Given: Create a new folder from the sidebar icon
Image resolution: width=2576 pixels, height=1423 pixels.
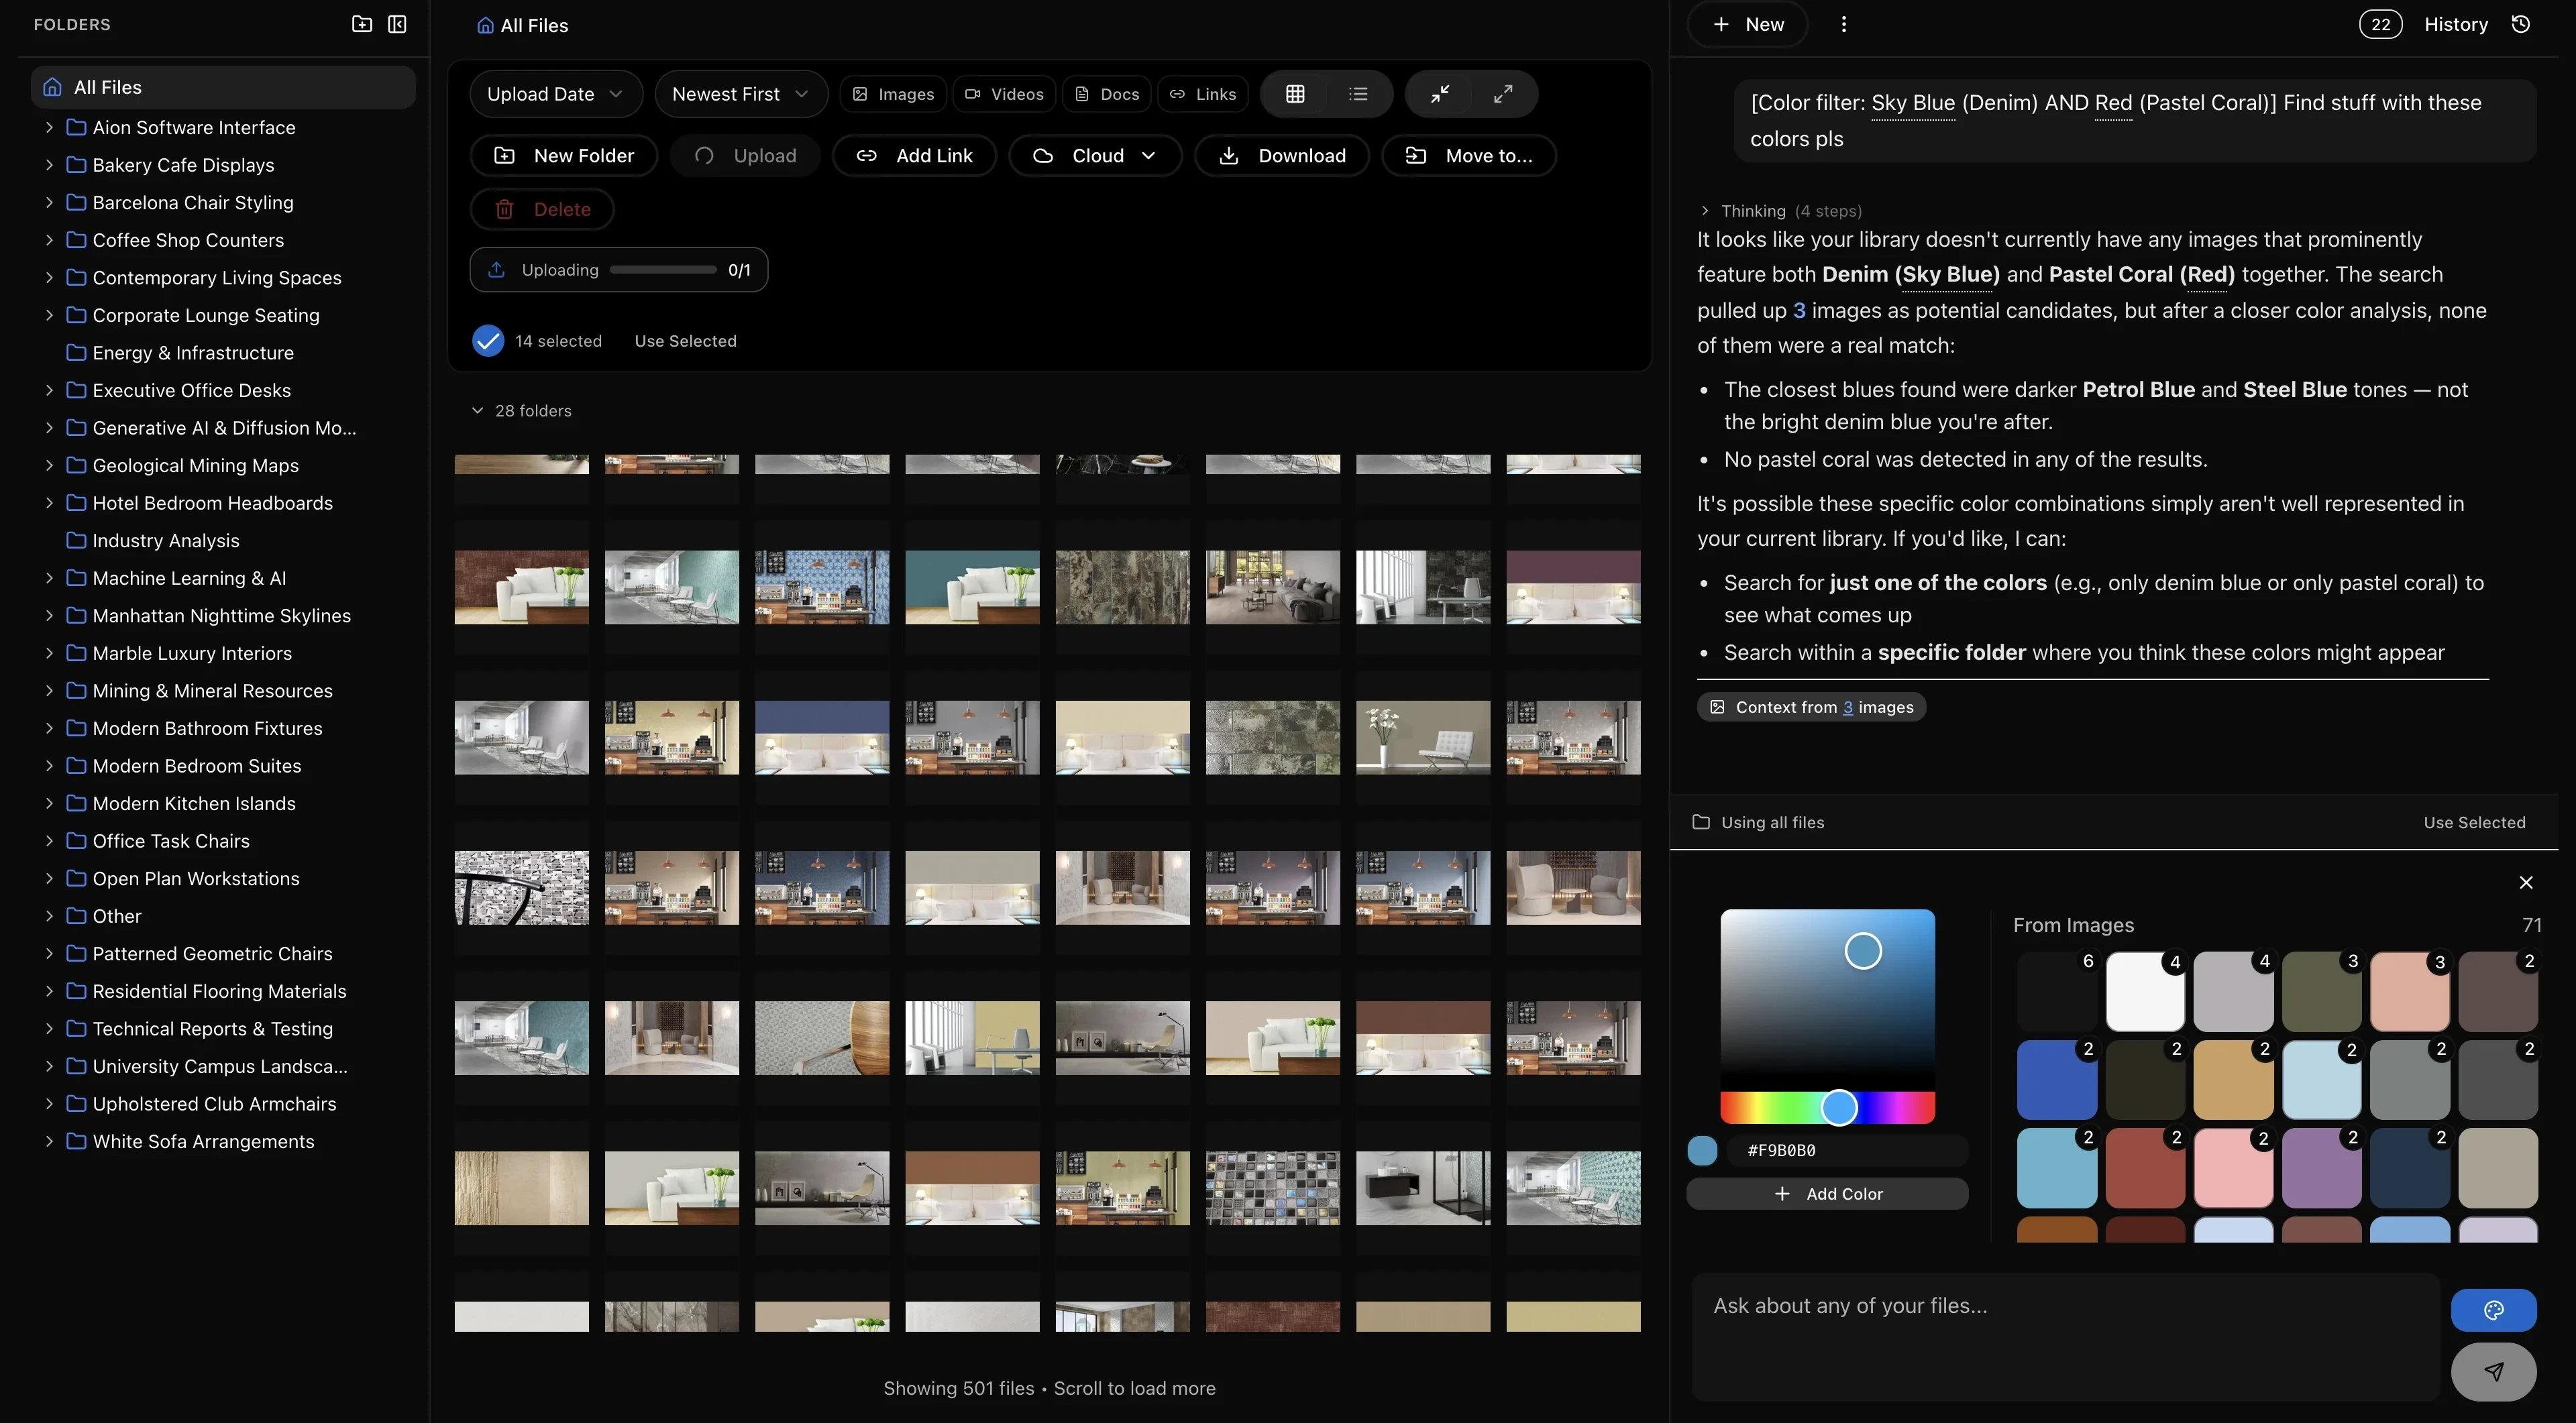Looking at the screenshot, I should click(x=361, y=23).
